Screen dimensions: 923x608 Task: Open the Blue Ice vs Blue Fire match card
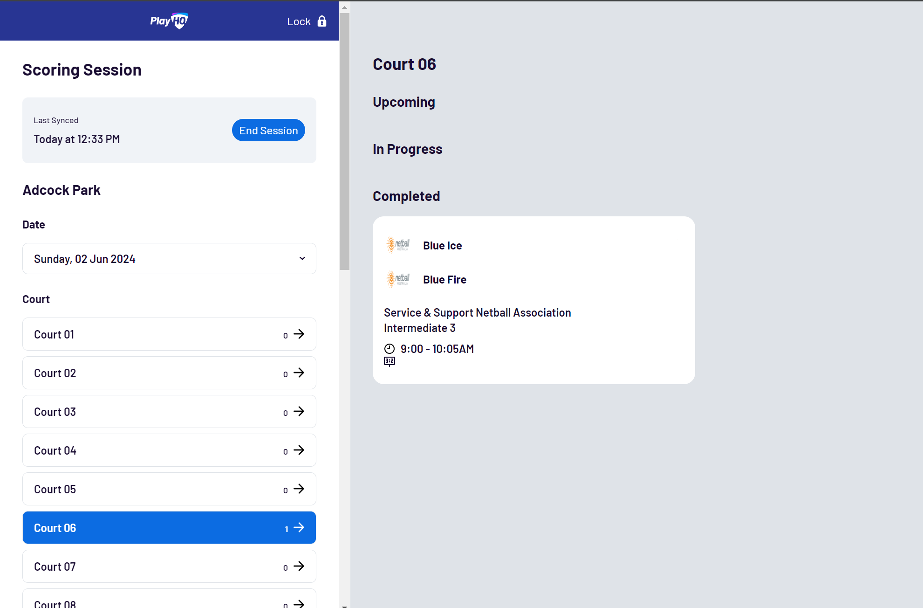coord(533,299)
